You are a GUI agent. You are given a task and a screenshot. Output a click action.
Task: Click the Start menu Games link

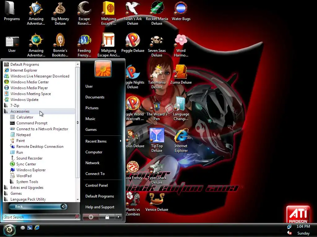point(91,129)
